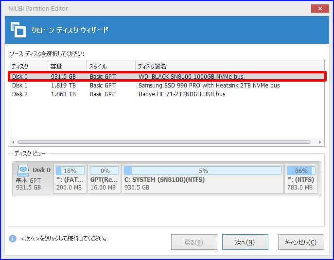Click Basic GPT style of Disk 2
Screen dimensions: 334x260
click(x=103, y=94)
